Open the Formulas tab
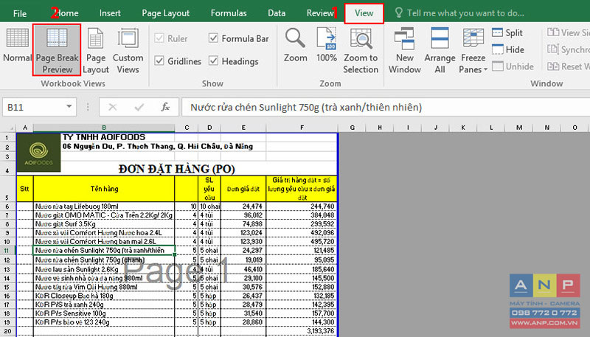The width and height of the screenshot is (590, 337). tap(229, 13)
